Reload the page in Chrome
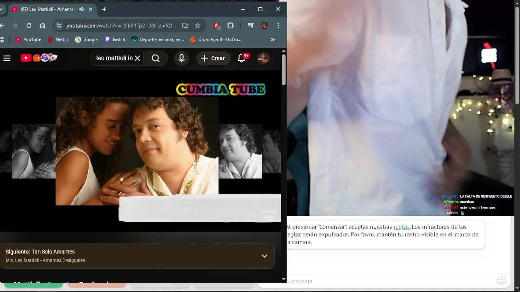The image size is (520, 292). [x=29, y=26]
